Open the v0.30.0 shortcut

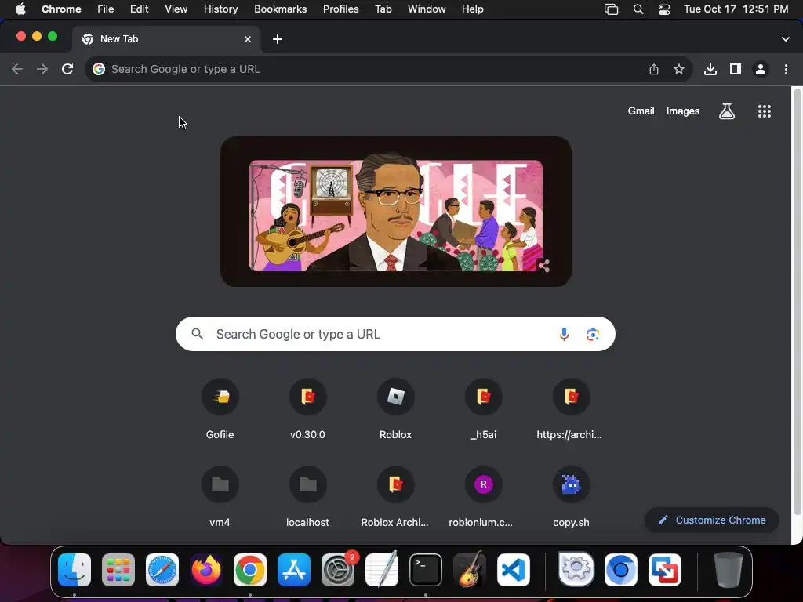pos(307,410)
